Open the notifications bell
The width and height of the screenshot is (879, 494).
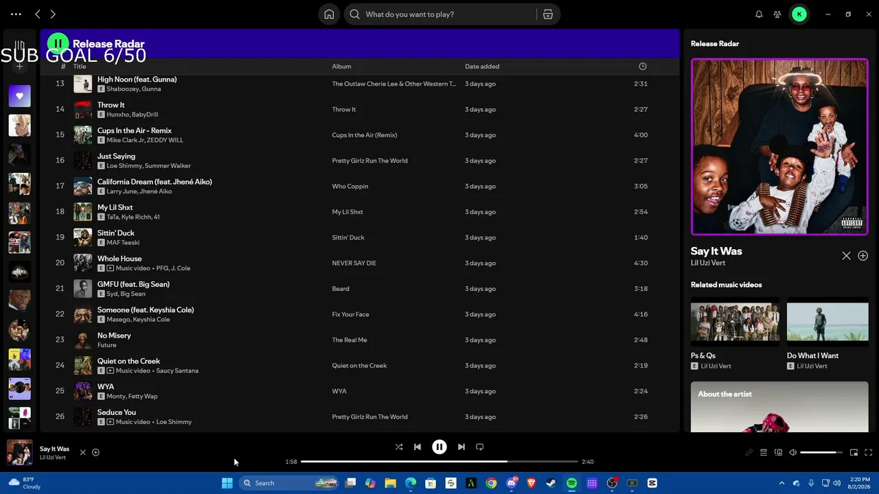(x=759, y=14)
